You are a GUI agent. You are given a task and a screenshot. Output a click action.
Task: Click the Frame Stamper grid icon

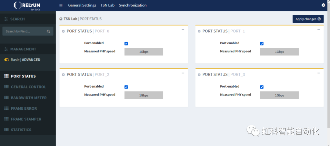6,119
